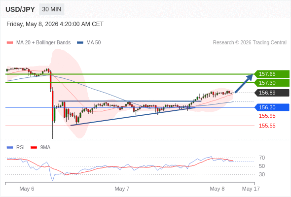The height and width of the screenshot is (197, 291).
Task: Click the RSI 30 level label
Action: coord(262,174)
